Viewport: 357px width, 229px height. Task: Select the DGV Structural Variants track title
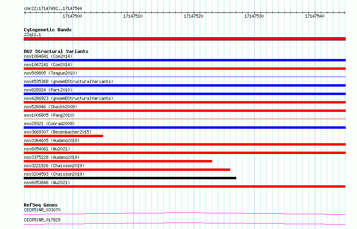click(56, 51)
